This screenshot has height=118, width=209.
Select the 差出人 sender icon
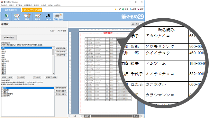pos(38,17)
